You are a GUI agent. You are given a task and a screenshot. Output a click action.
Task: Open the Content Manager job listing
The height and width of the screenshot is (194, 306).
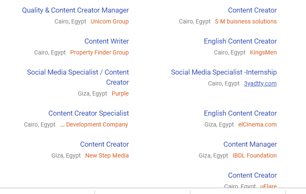pos(250,145)
